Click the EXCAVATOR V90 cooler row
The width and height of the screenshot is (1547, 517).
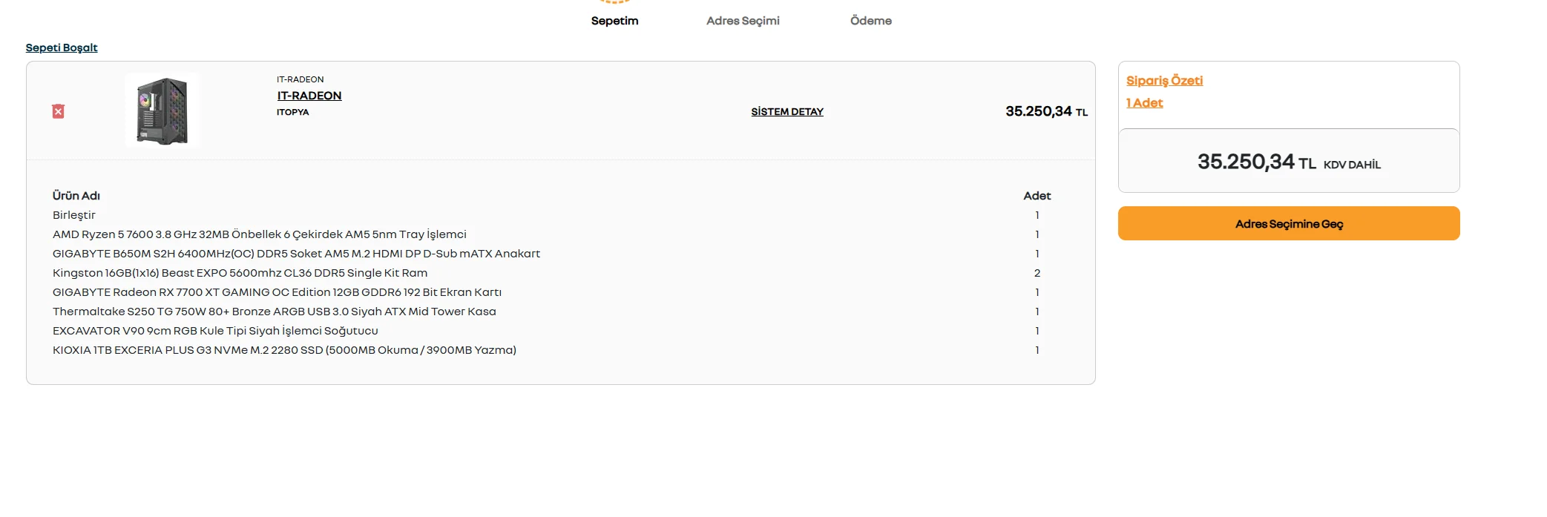215,331
